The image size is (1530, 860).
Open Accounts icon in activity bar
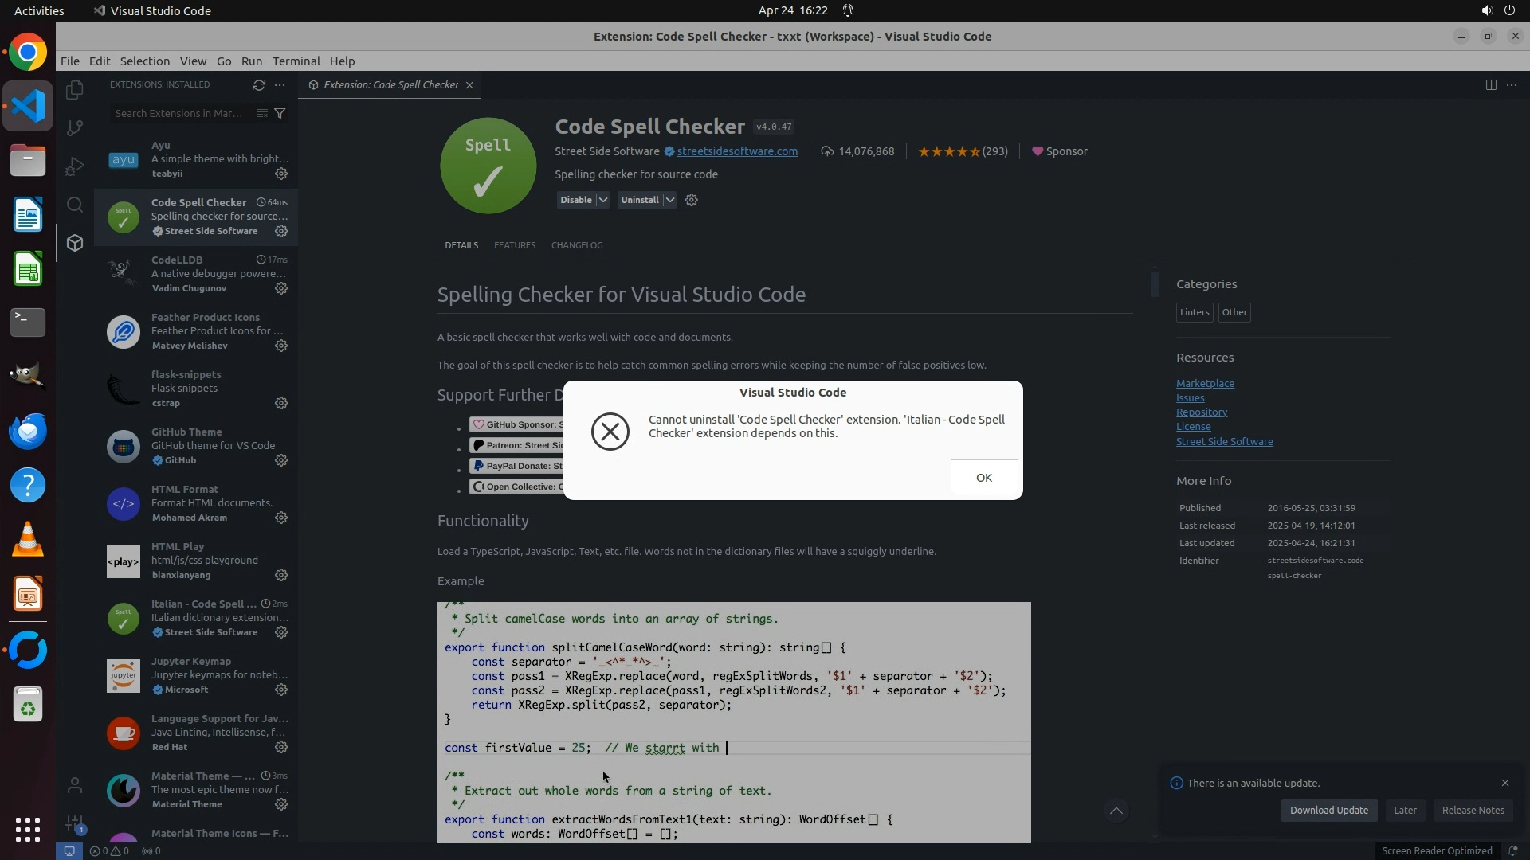pyautogui.click(x=75, y=786)
